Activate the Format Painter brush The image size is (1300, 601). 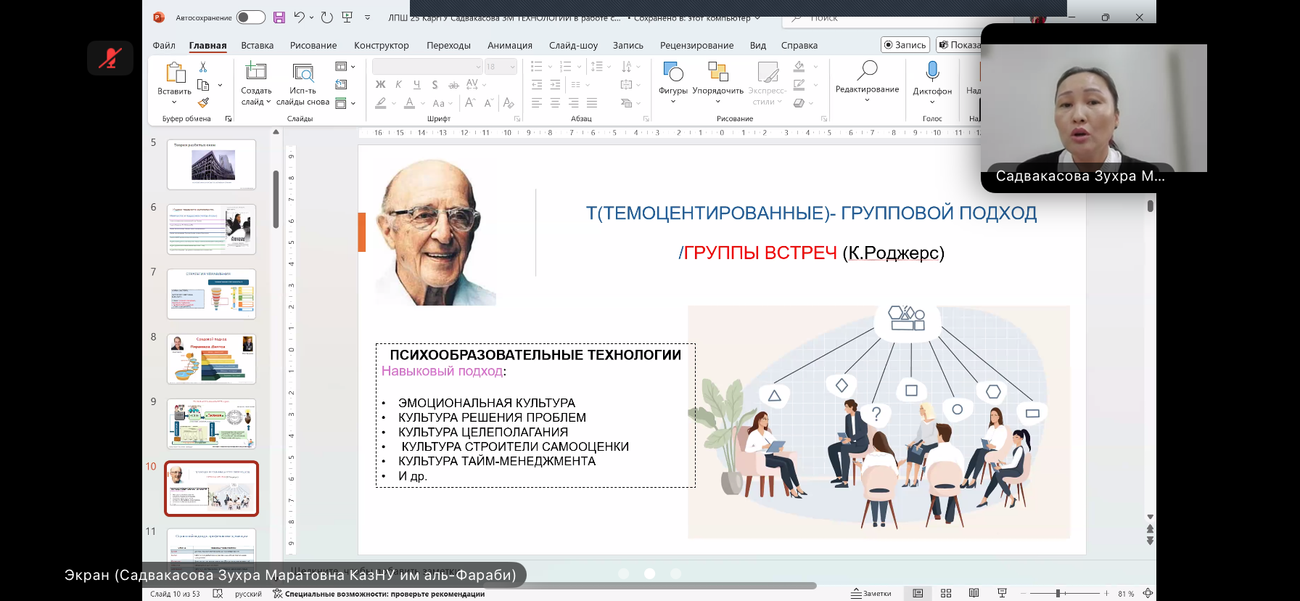pos(203,102)
